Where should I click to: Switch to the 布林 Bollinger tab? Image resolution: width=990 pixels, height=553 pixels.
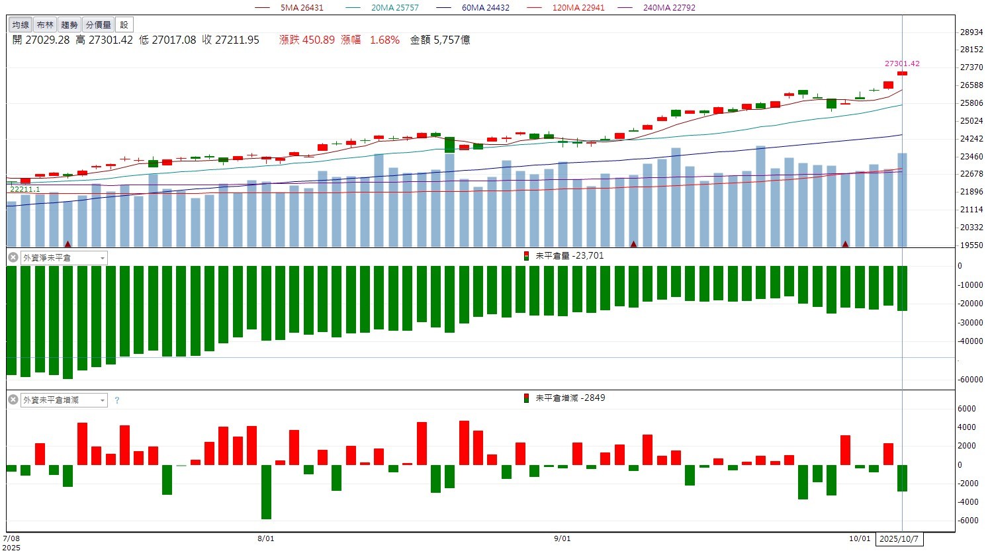(x=45, y=25)
